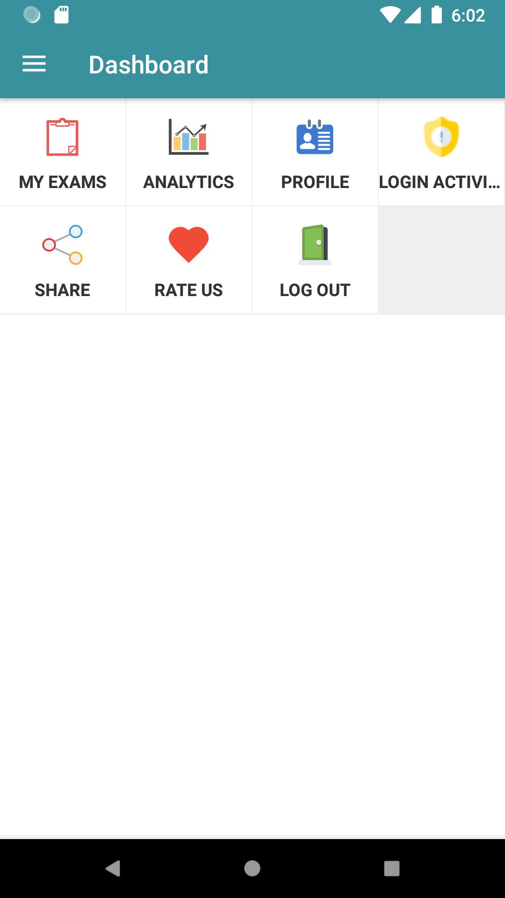Viewport: 505px width, 898px height.
Task: Select the RATE US label
Action: click(188, 290)
